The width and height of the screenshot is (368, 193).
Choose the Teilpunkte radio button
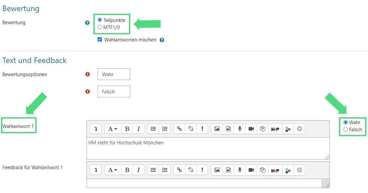100,20
